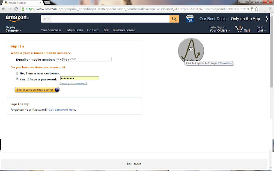
Task: Focus the E-mail or mobile number field
Action: (x=83, y=59)
